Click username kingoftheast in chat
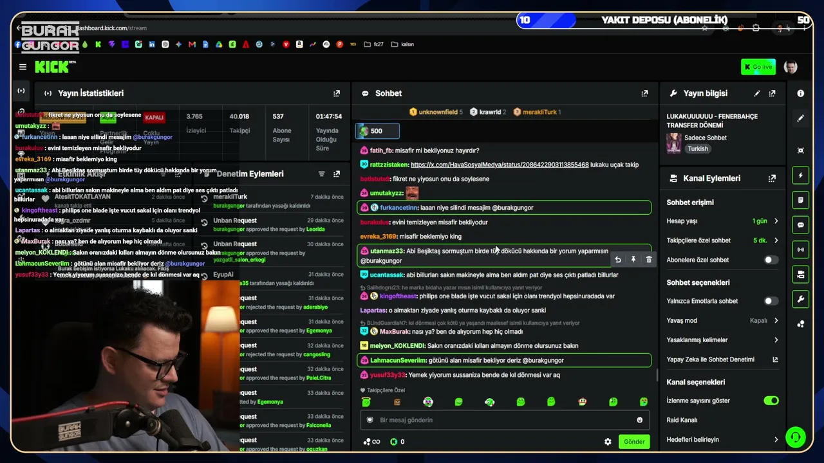This screenshot has width=824, height=463. click(399, 296)
